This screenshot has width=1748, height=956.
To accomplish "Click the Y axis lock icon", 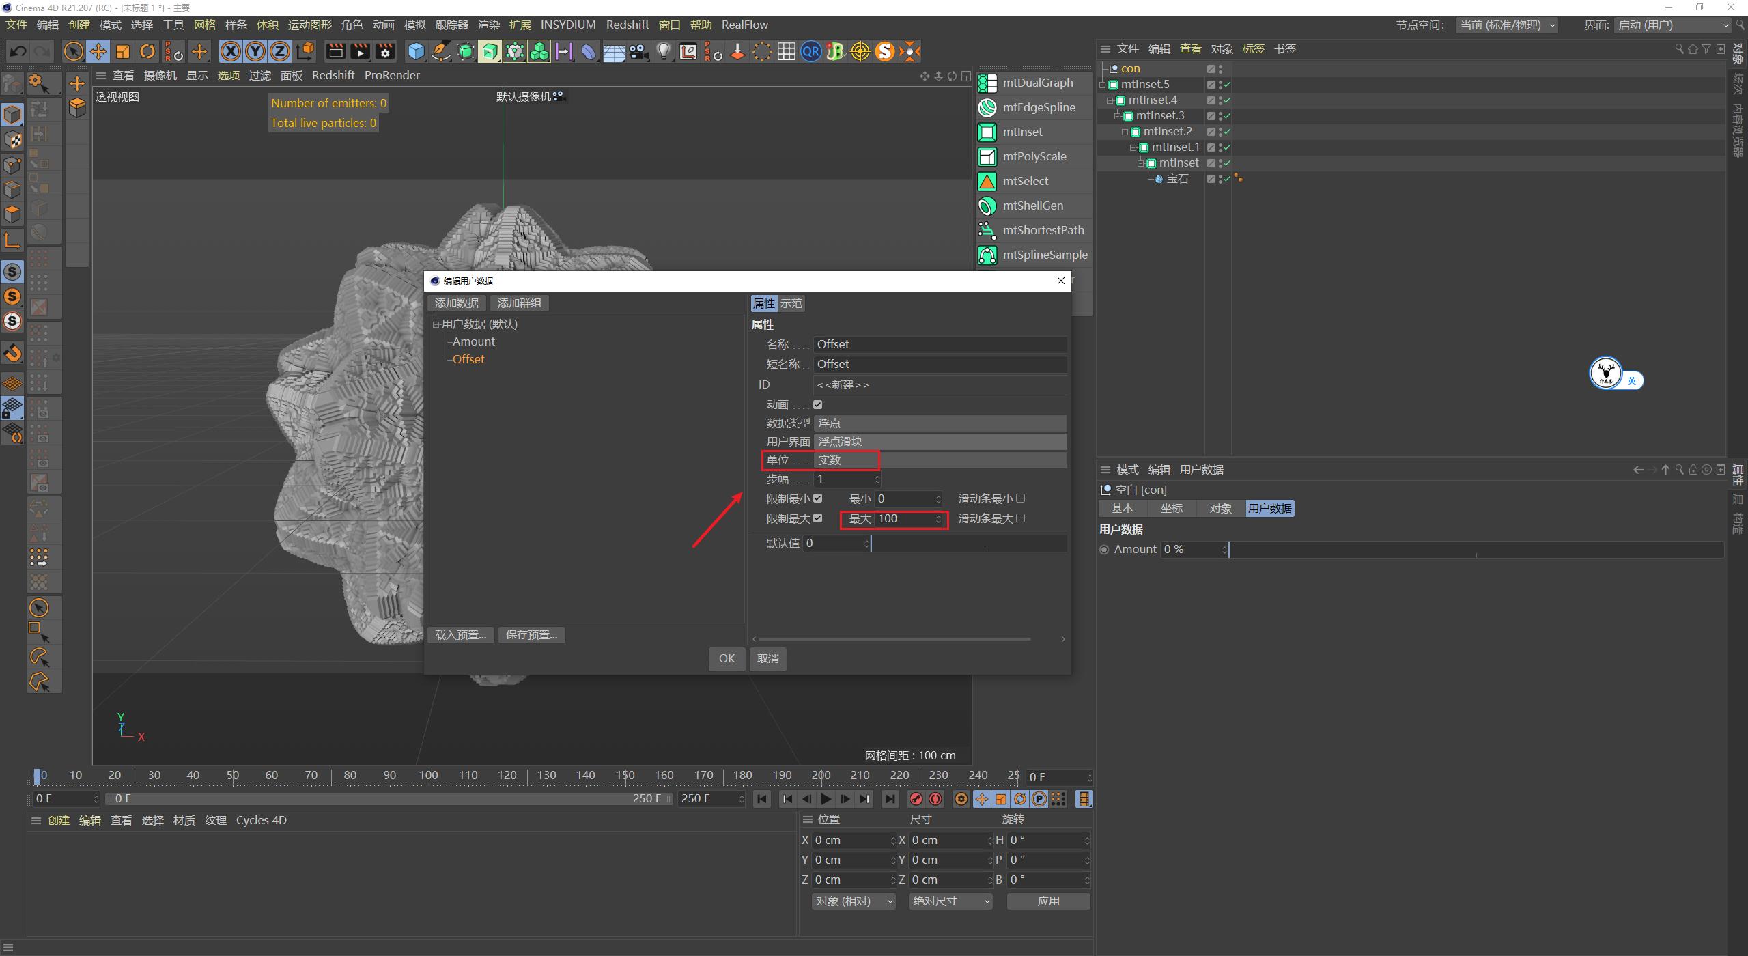I will pyautogui.click(x=255, y=51).
